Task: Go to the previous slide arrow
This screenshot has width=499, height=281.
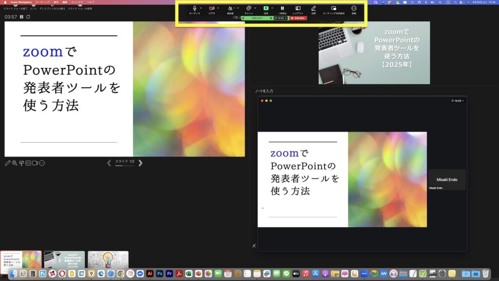Action: click(109, 163)
